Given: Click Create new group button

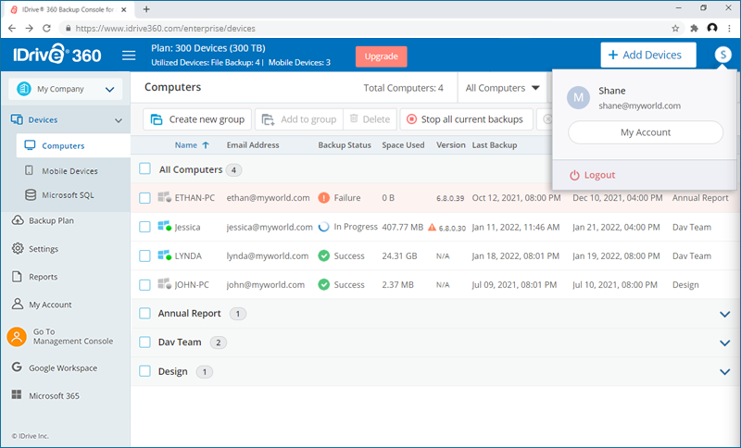Looking at the screenshot, I should tap(197, 119).
